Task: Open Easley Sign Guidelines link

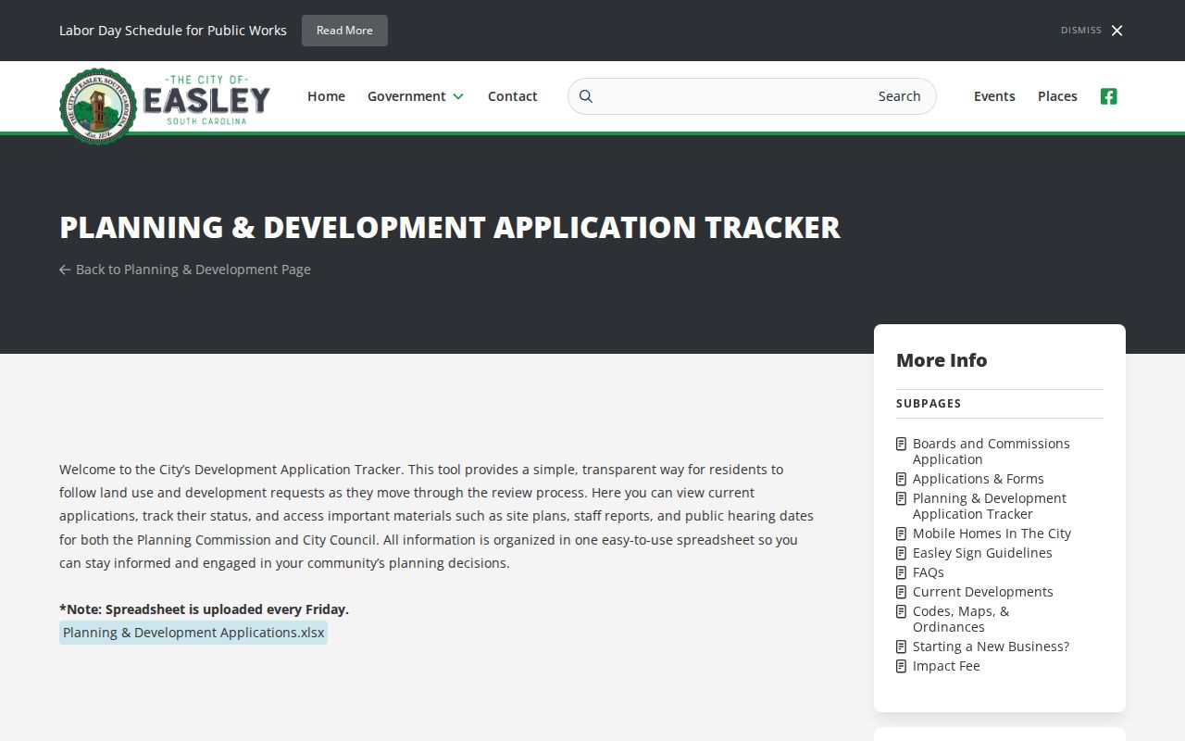Action: pyautogui.click(x=982, y=553)
